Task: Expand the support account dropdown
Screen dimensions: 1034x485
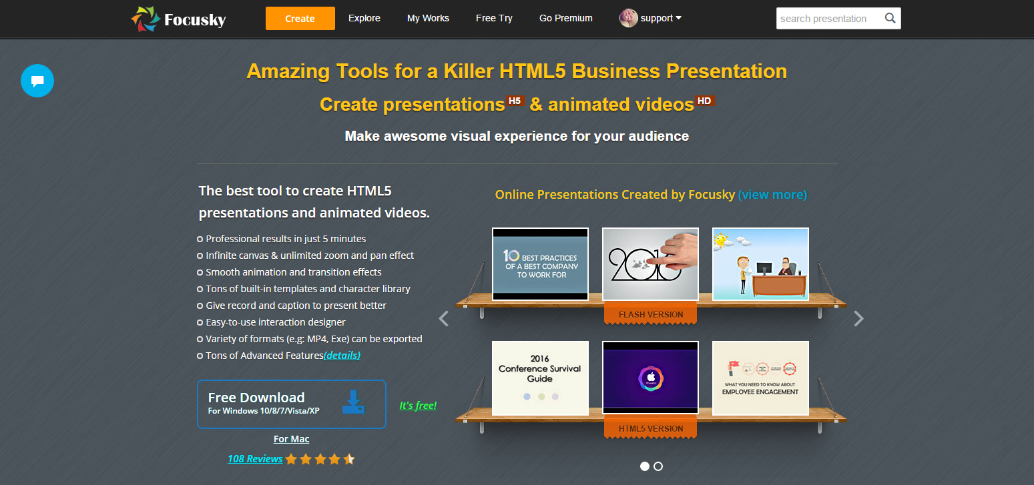Action: click(x=661, y=18)
